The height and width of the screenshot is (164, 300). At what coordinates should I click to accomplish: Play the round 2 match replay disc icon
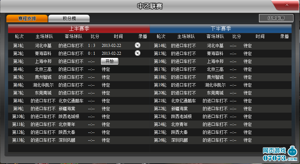click(138, 53)
